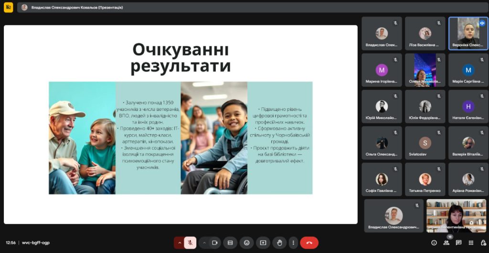Leave the call with red hang-up button
Screen dimensions: 489x253
coord(309,242)
